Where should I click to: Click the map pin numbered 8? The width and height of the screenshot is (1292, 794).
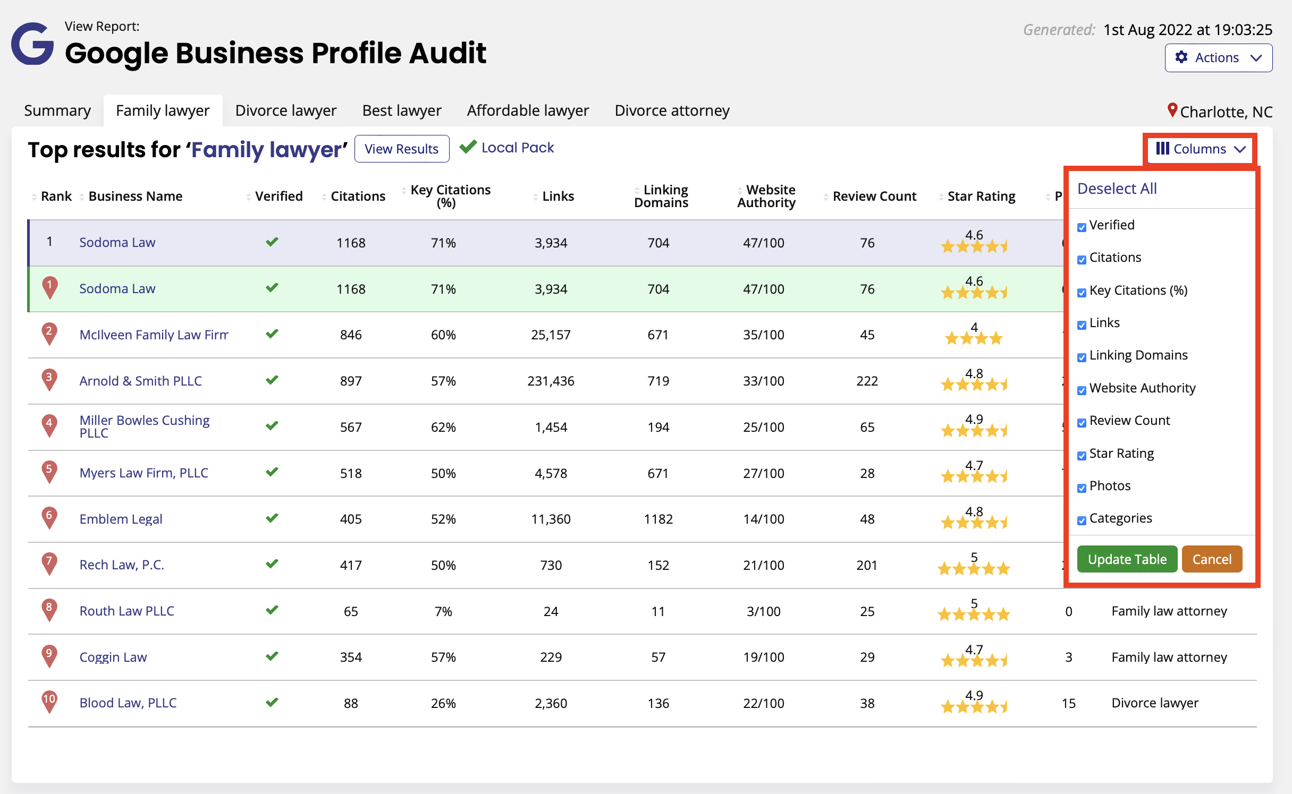49,610
